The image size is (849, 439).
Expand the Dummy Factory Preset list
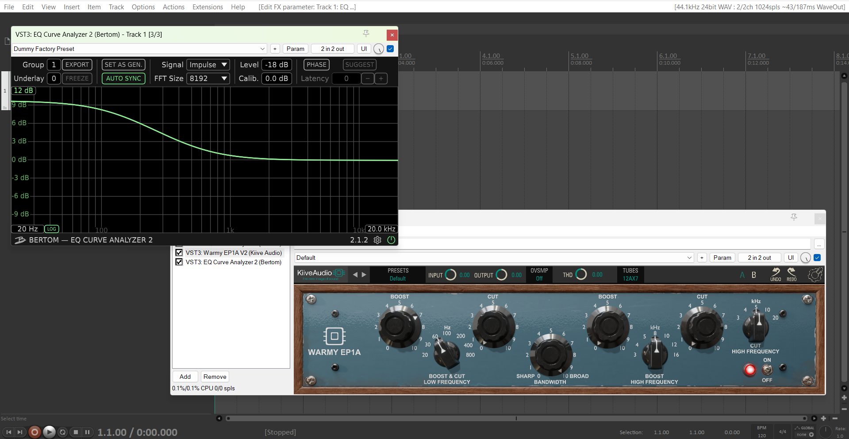(x=262, y=49)
